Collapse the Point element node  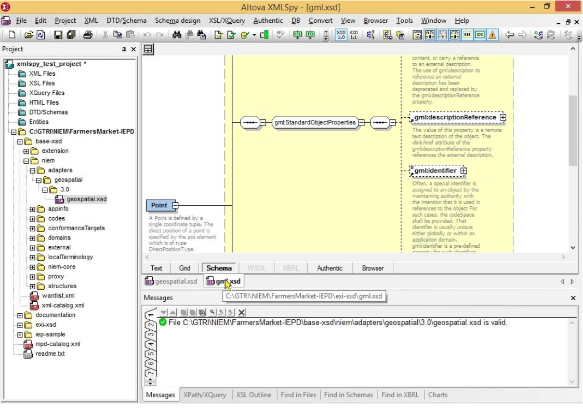(175, 205)
